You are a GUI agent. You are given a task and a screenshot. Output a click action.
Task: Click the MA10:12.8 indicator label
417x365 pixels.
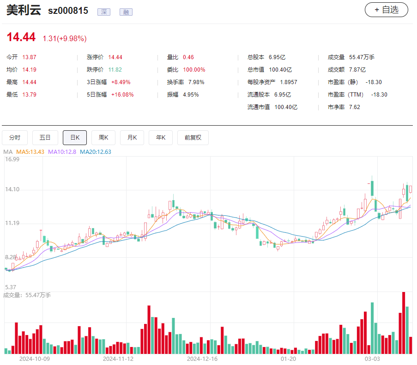pos(62,152)
